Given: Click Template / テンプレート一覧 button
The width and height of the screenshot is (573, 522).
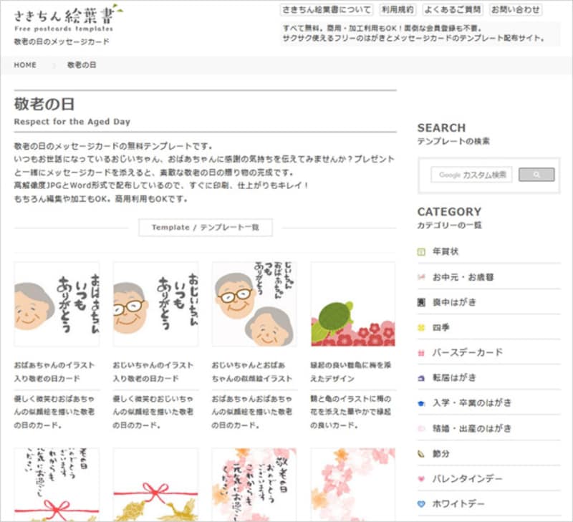Looking at the screenshot, I should click(x=206, y=228).
